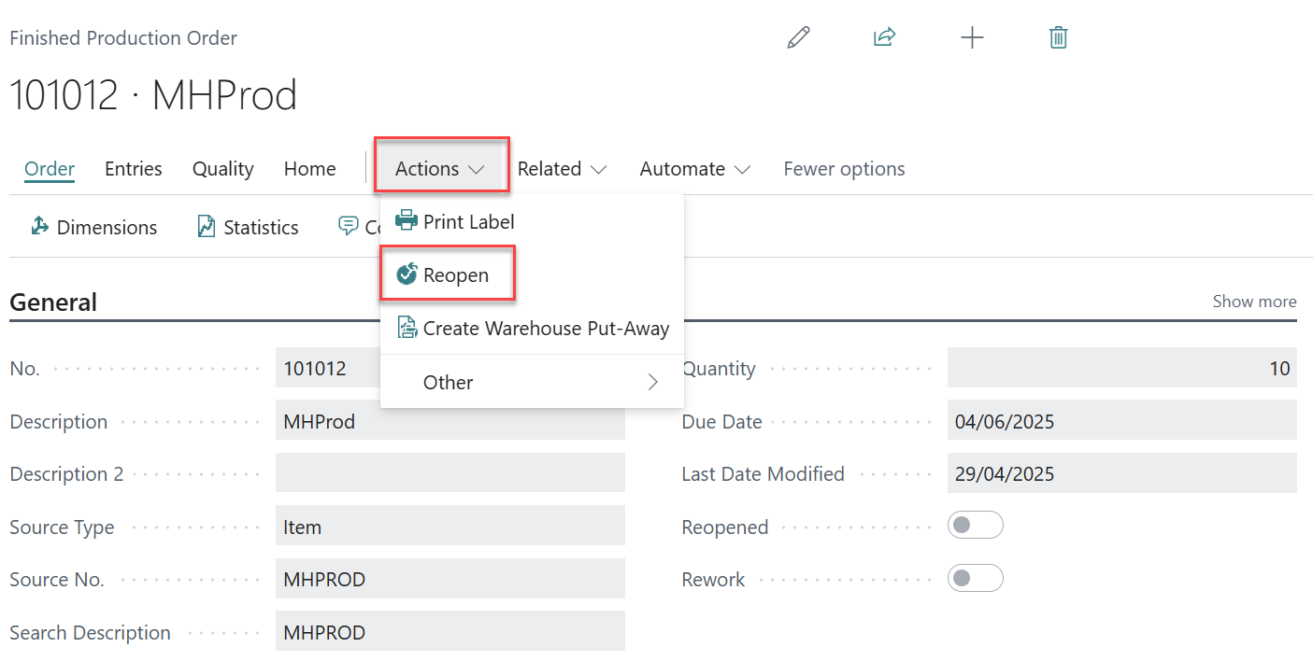
Task: Open the Quality tab
Action: 222,169
